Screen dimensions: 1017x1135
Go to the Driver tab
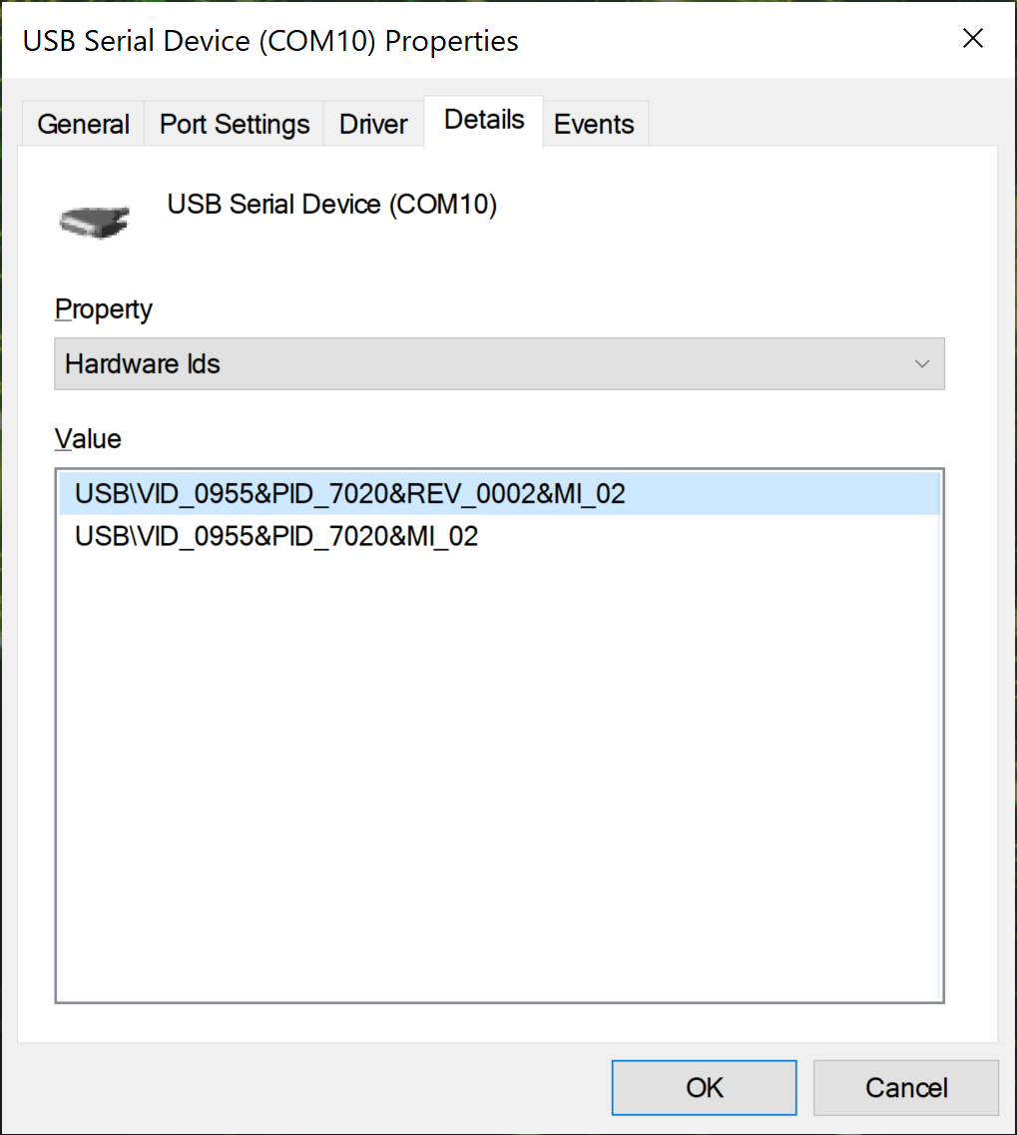click(373, 125)
